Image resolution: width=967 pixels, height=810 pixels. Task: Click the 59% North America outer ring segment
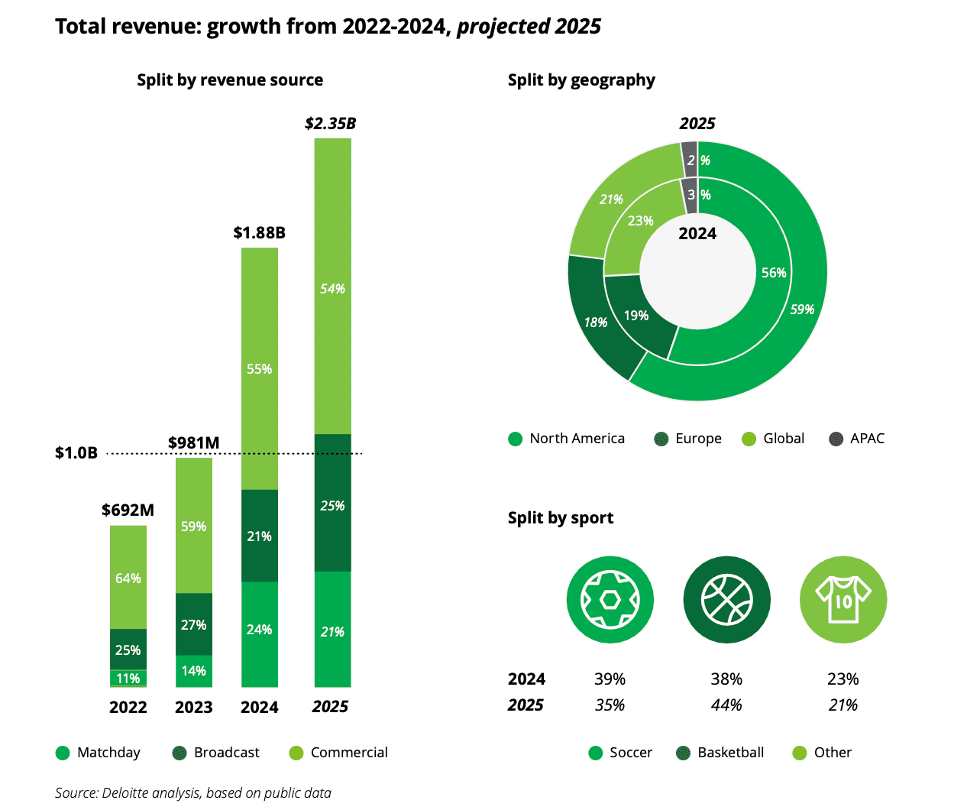[802, 309]
